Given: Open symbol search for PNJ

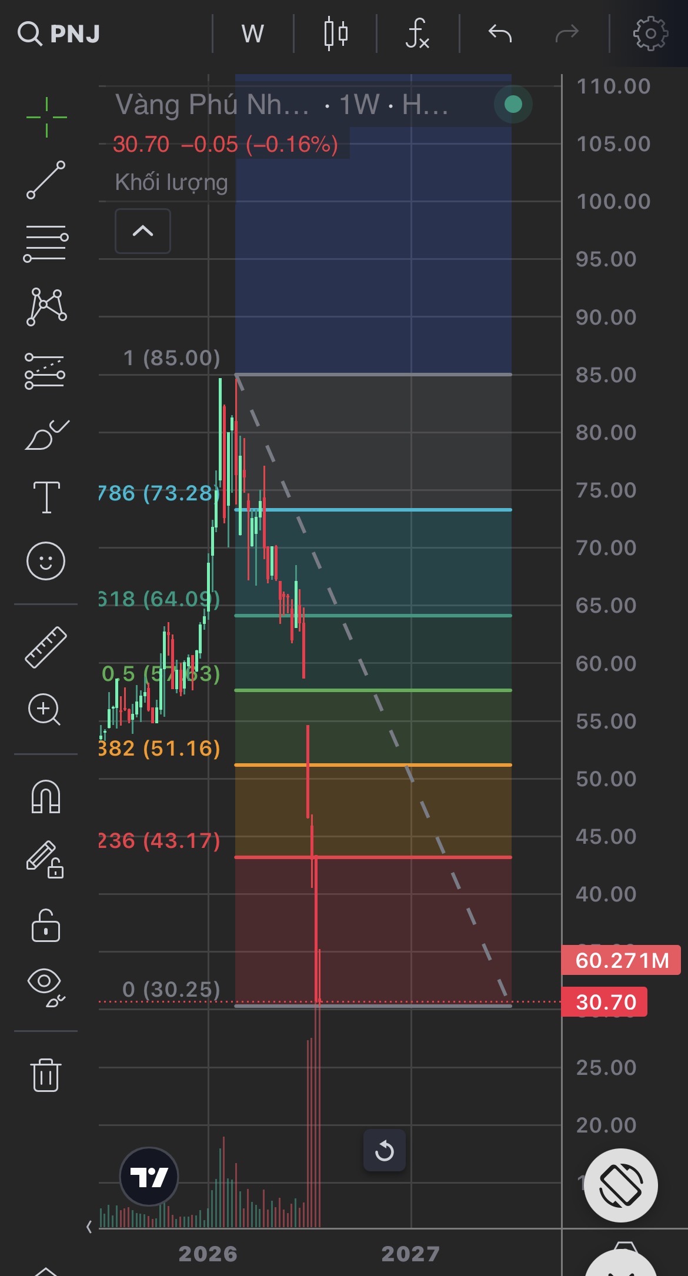Looking at the screenshot, I should pyautogui.click(x=59, y=34).
